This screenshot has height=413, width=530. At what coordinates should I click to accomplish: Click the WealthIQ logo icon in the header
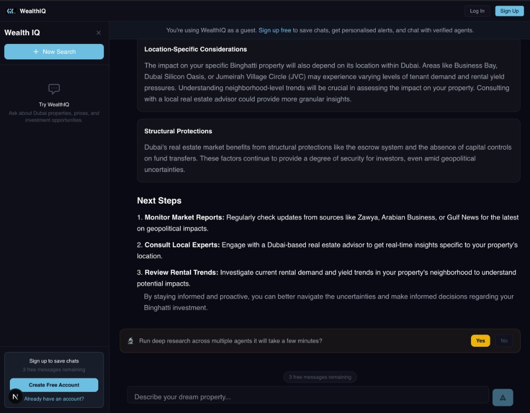click(11, 11)
